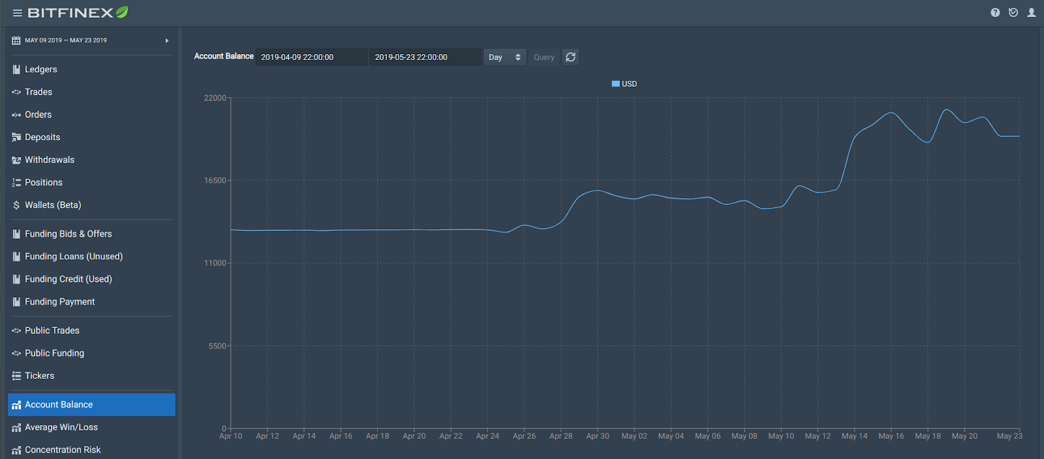
Task: Click the calendar icon beside date range
Action: click(x=16, y=40)
